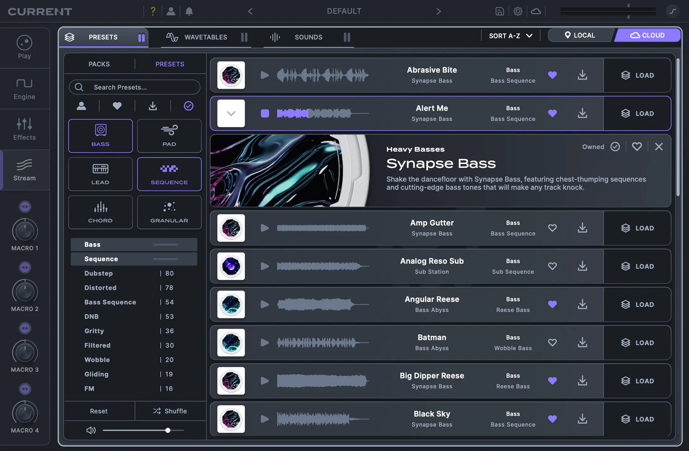Screen dimensions: 689x451
Task: Download the Amp Gutter preset
Action: coord(582,228)
